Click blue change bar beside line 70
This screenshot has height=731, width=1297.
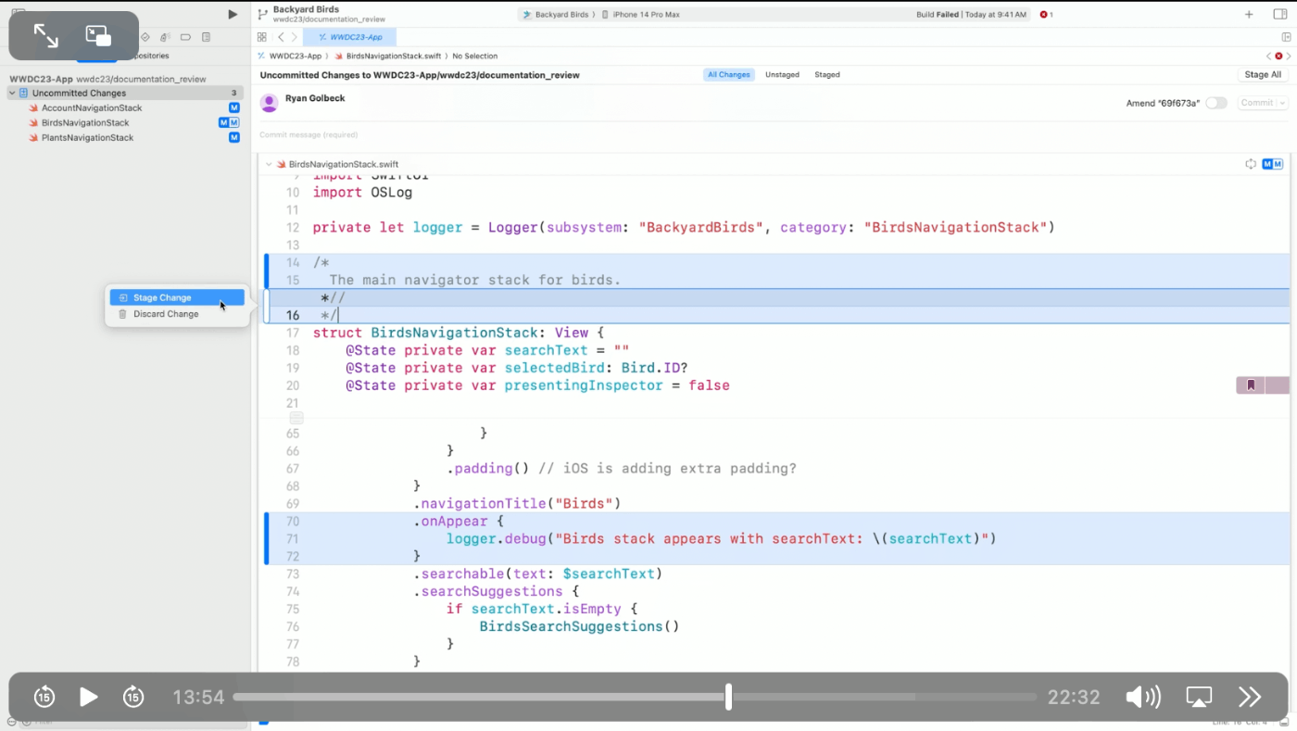pos(267,538)
